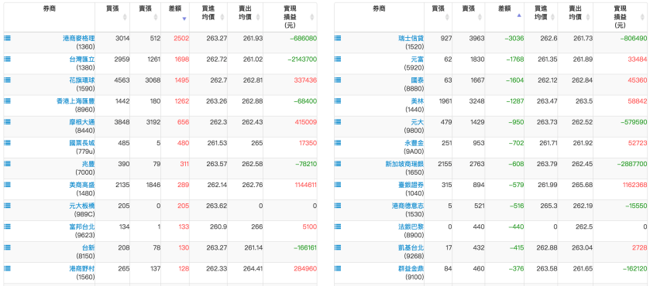Open list icon for 國票長城 row
Viewport: 650px width, 286px height.
click(7, 142)
